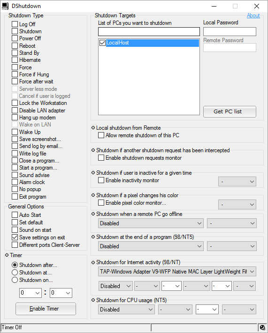This screenshot has width=268, height=333.
Task: Open the timer hours dropdown
Action: pyautogui.click(x=31, y=293)
